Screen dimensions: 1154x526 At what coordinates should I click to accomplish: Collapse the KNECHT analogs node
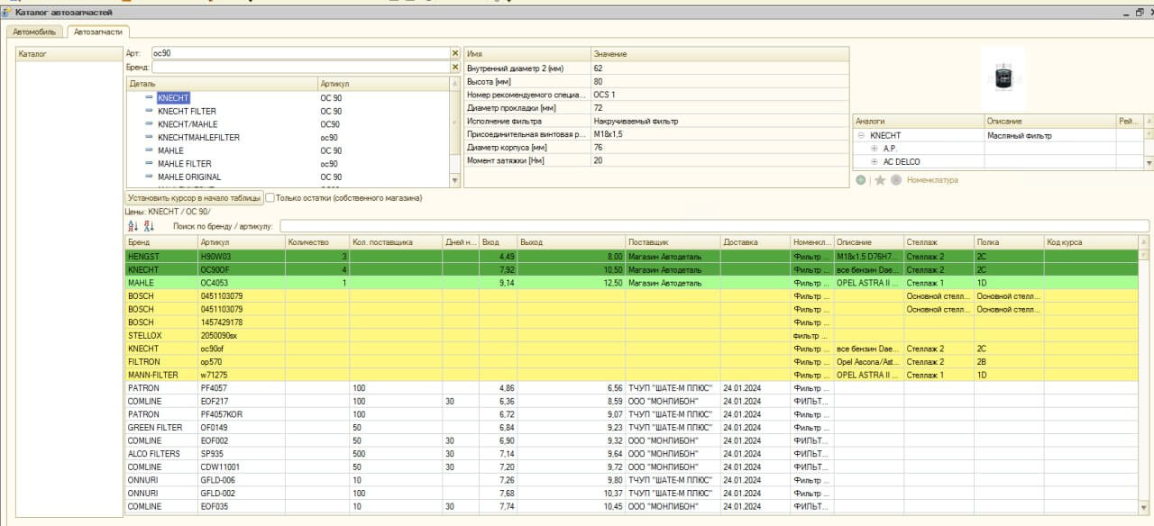[x=861, y=135]
